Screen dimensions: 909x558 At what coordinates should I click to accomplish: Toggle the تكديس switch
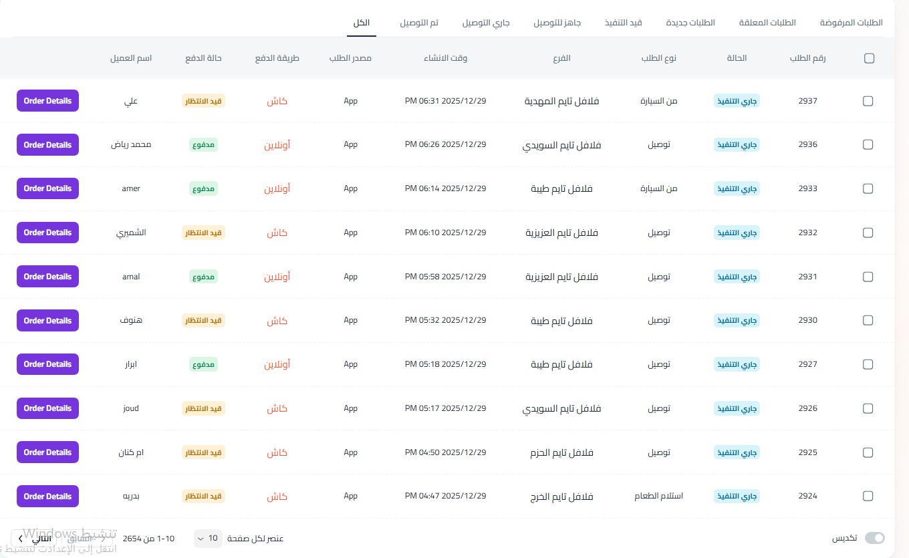click(874, 538)
